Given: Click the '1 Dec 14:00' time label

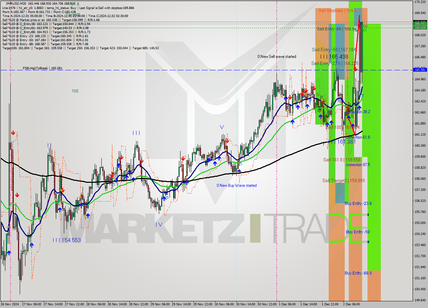Looking at the screenshot, I should tap(309, 305).
